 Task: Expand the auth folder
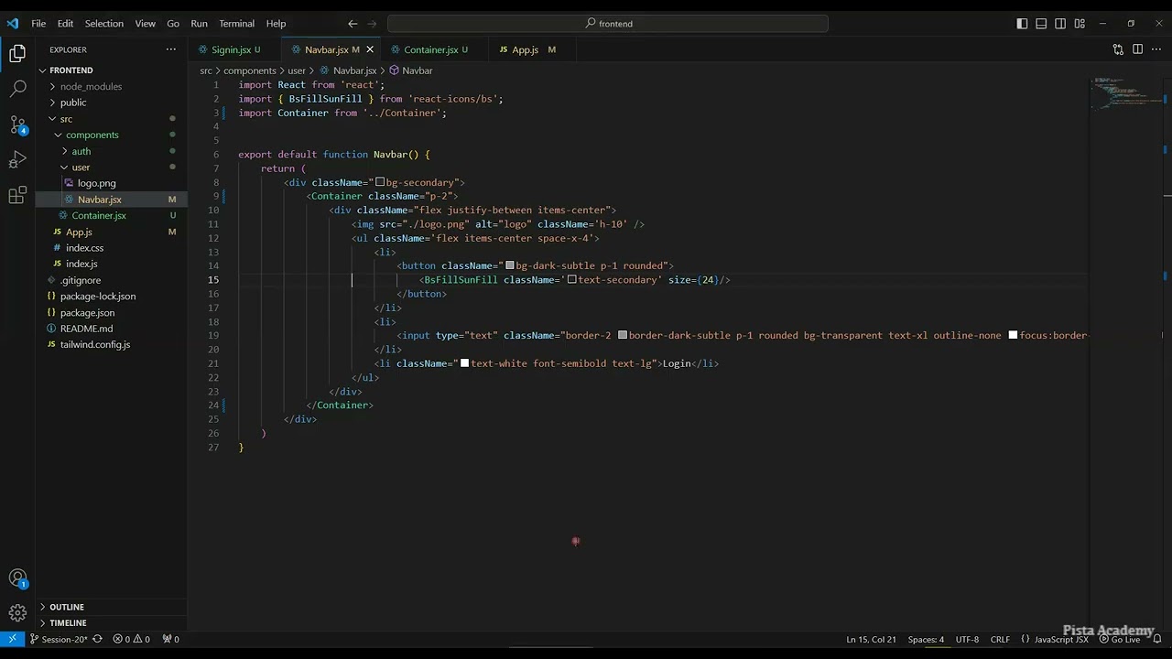pyautogui.click(x=81, y=151)
